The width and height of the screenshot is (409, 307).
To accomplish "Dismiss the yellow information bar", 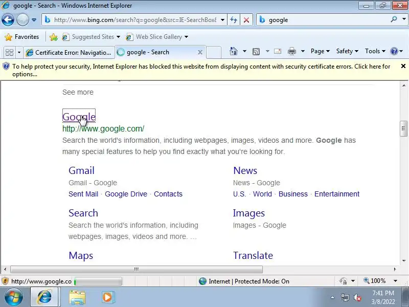I will point(403,67).
